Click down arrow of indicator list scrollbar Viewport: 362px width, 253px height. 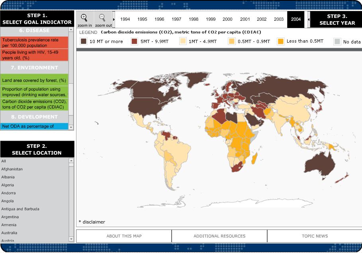click(x=71, y=127)
